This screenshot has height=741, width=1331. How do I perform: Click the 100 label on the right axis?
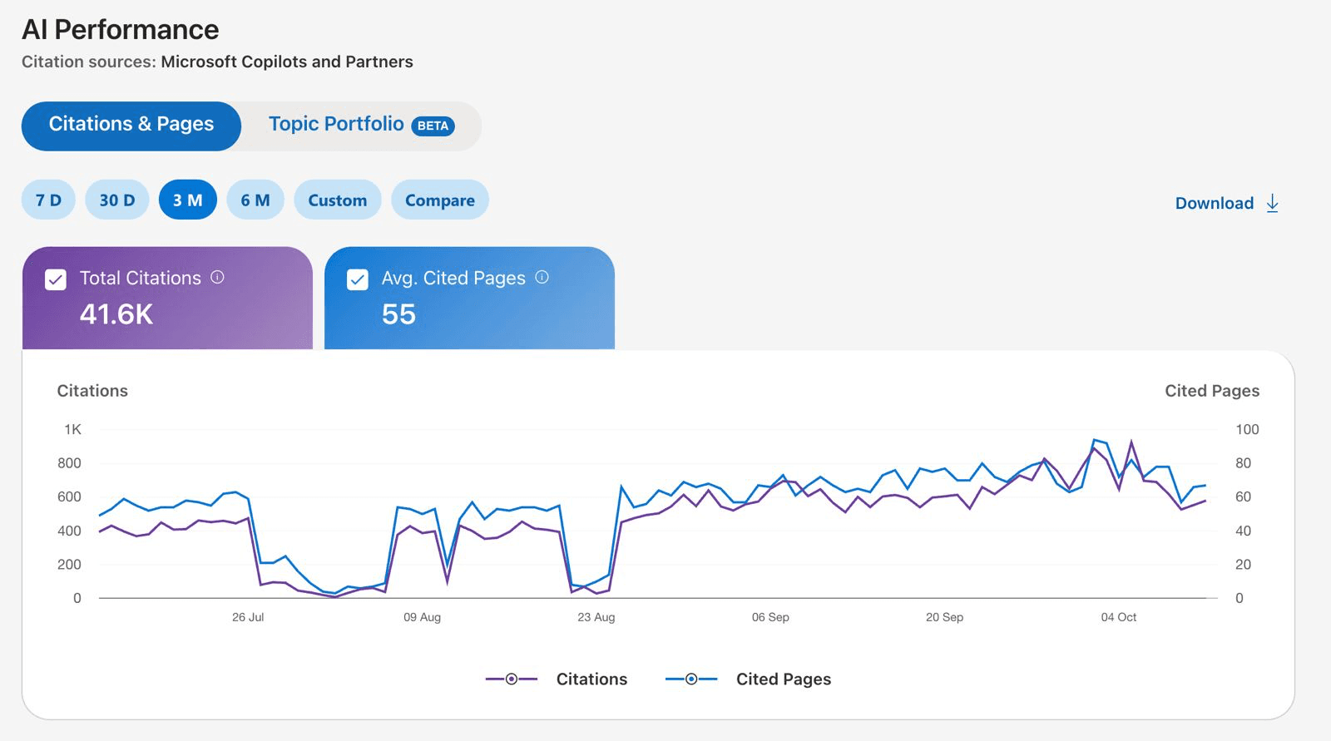(x=1247, y=429)
